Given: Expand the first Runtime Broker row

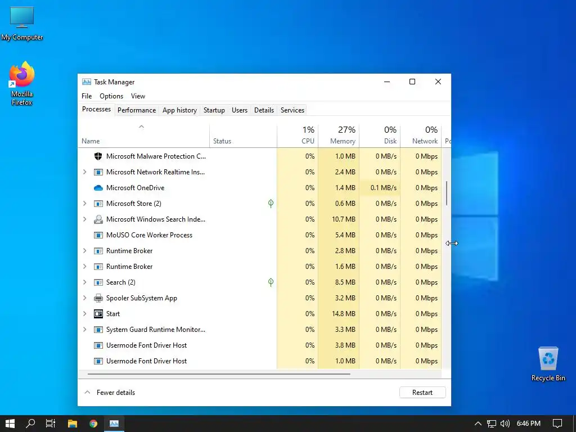Looking at the screenshot, I should [85, 251].
